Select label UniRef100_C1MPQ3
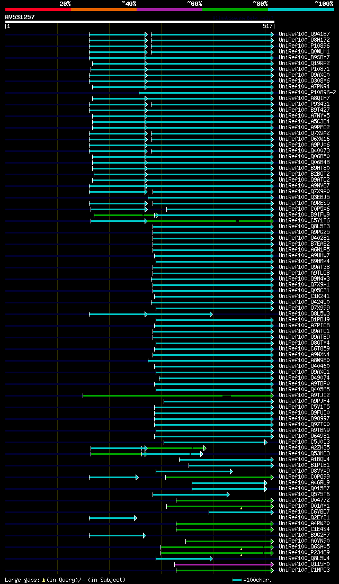This screenshot has width=339, height=584. [305, 570]
